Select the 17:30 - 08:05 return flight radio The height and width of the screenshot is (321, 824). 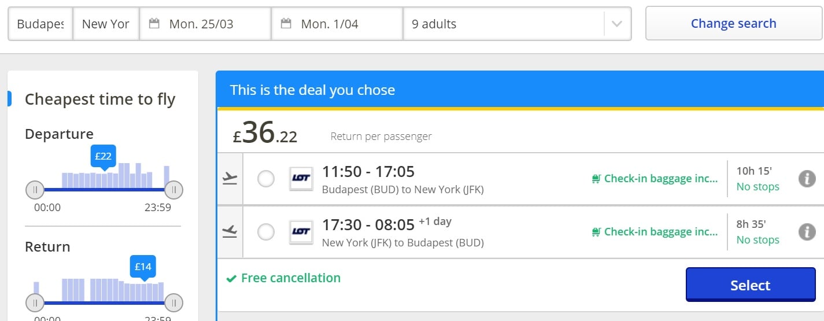point(266,232)
